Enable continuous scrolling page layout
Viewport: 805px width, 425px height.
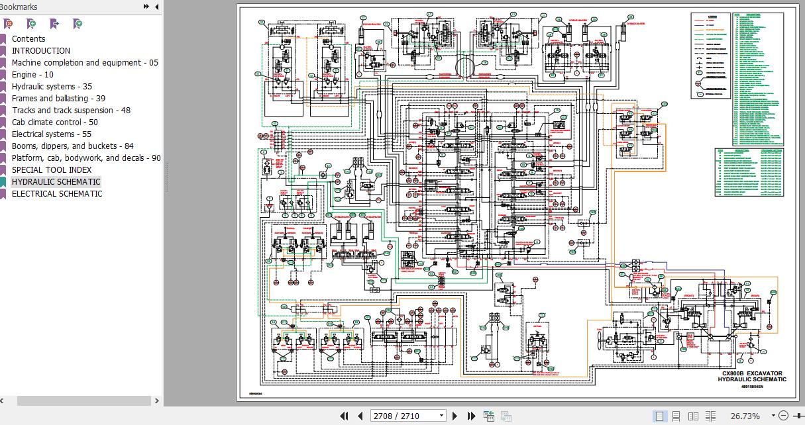pyautogui.click(x=677, y=416)
